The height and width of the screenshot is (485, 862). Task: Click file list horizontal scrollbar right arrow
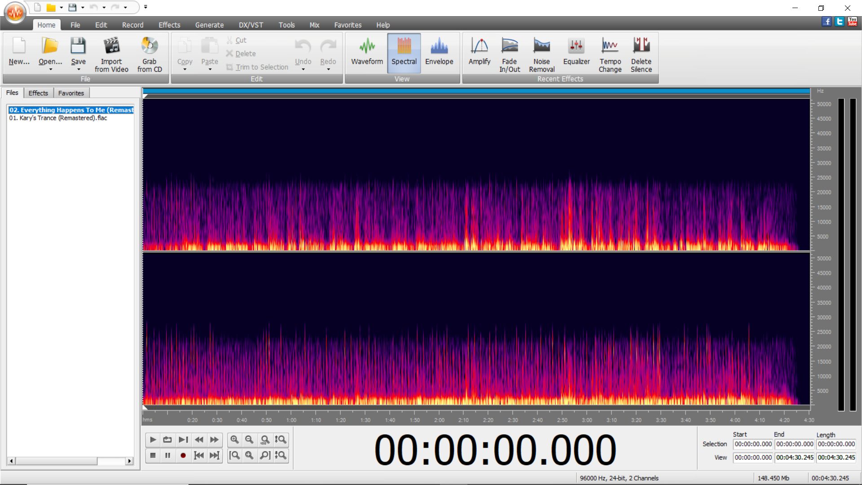[129, 461]
